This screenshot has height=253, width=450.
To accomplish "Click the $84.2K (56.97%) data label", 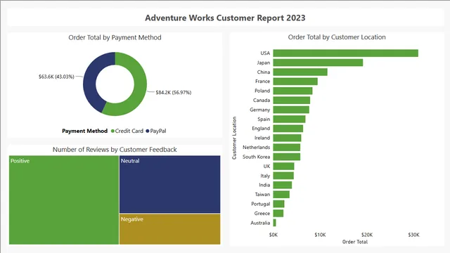I will pos(174,92).
